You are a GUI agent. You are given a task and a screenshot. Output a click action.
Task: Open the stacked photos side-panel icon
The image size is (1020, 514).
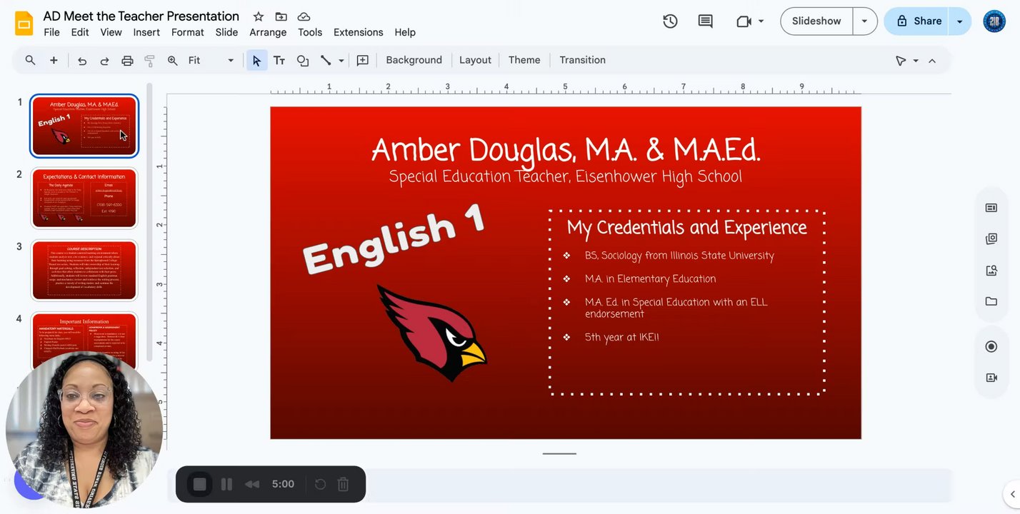click(x=991, y=239)
